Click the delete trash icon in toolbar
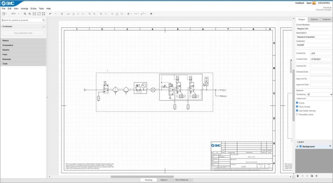The width and height of the screenshot is (333, 183). 62,14
